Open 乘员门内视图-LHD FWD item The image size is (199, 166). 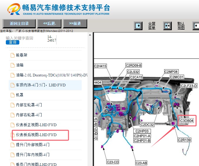click(36, 164)
